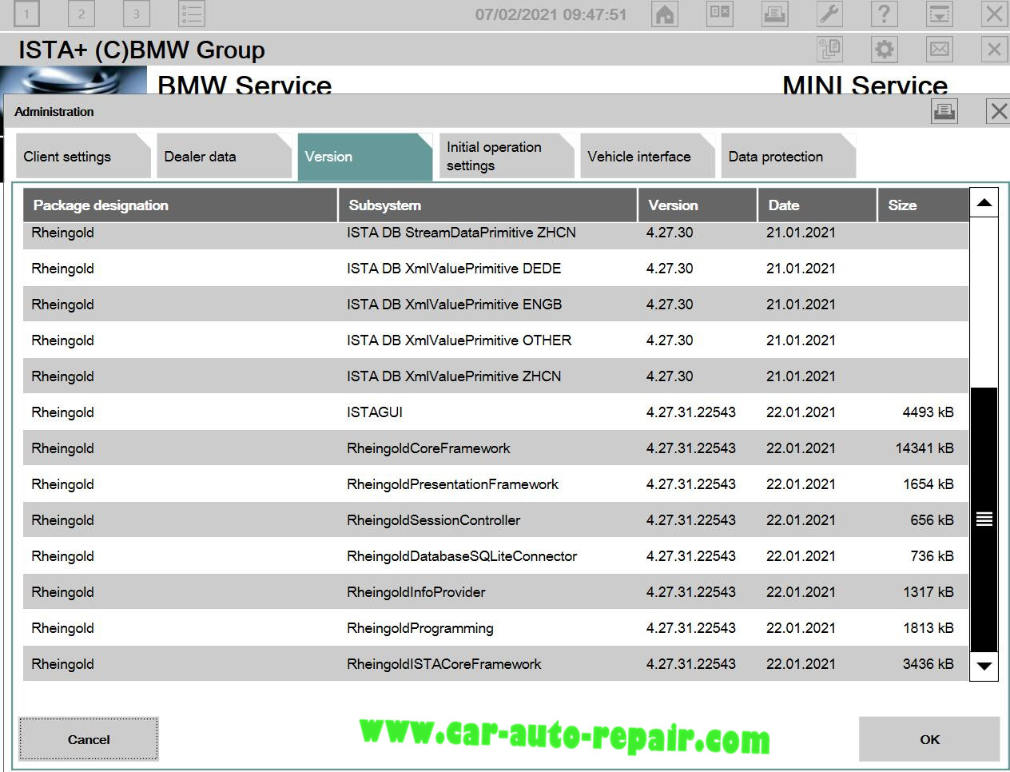Screen dimensions: 1010x772
Task: Open the operations list icon
Action: [192, 14]
